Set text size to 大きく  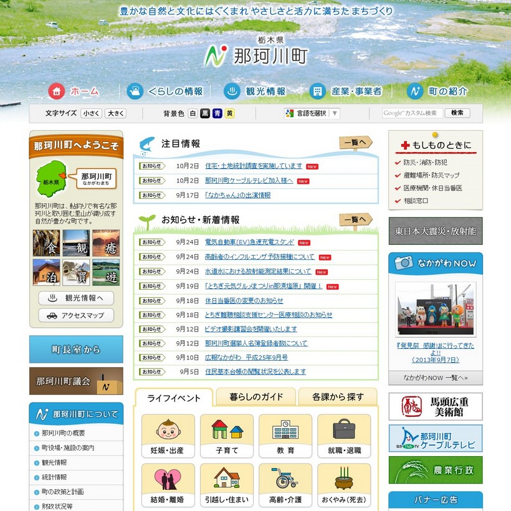click(x=115, y=113)
